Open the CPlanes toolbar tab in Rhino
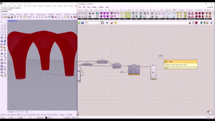The height and width of the screenshot is (121, 215). 12,14
